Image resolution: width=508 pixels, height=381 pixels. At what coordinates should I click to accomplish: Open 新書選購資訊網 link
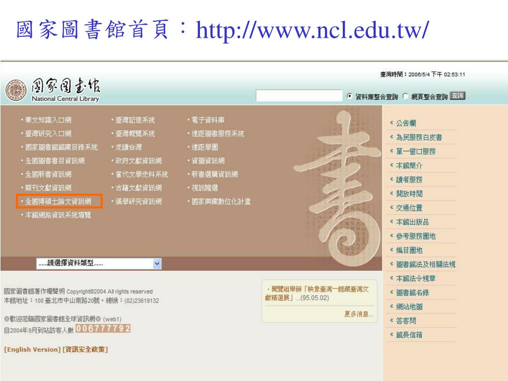tap(214, 174)
